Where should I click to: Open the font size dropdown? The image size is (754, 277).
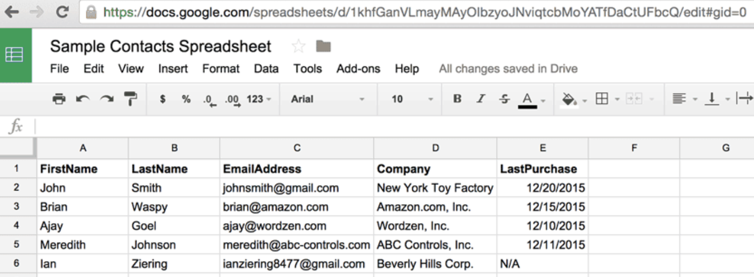point(412,99)
